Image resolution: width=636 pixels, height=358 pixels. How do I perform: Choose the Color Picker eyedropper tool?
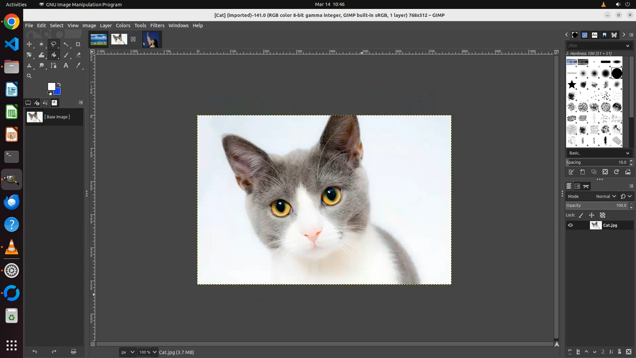pyautogui.click(x=78, y=66)
